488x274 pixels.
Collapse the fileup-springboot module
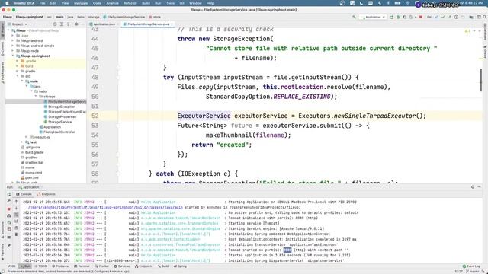click(x=13, y=56)
